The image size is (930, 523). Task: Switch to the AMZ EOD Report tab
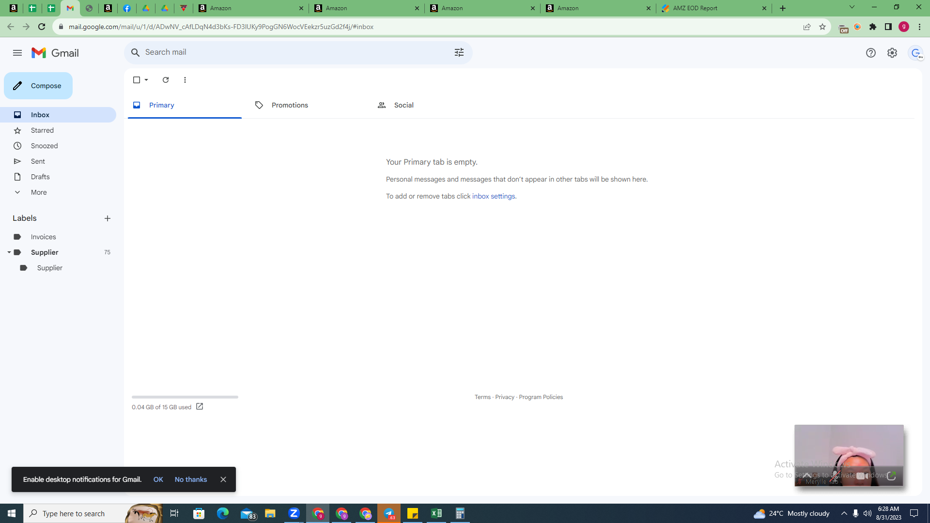(714, 8)
